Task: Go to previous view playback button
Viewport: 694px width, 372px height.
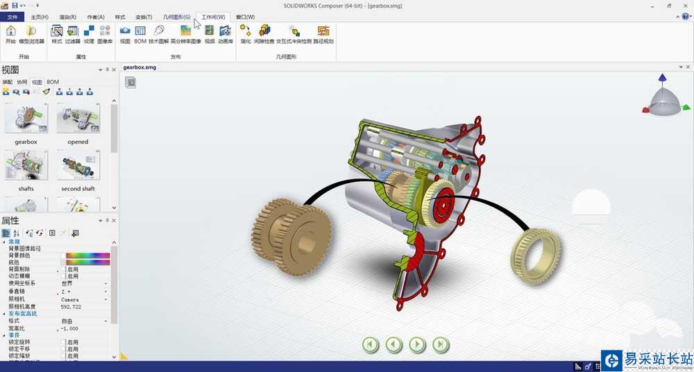Action: tap(394, 344)
